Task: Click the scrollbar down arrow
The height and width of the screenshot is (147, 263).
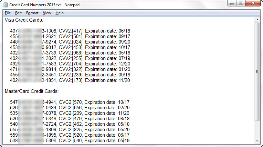Action: [x=257, y=141]
